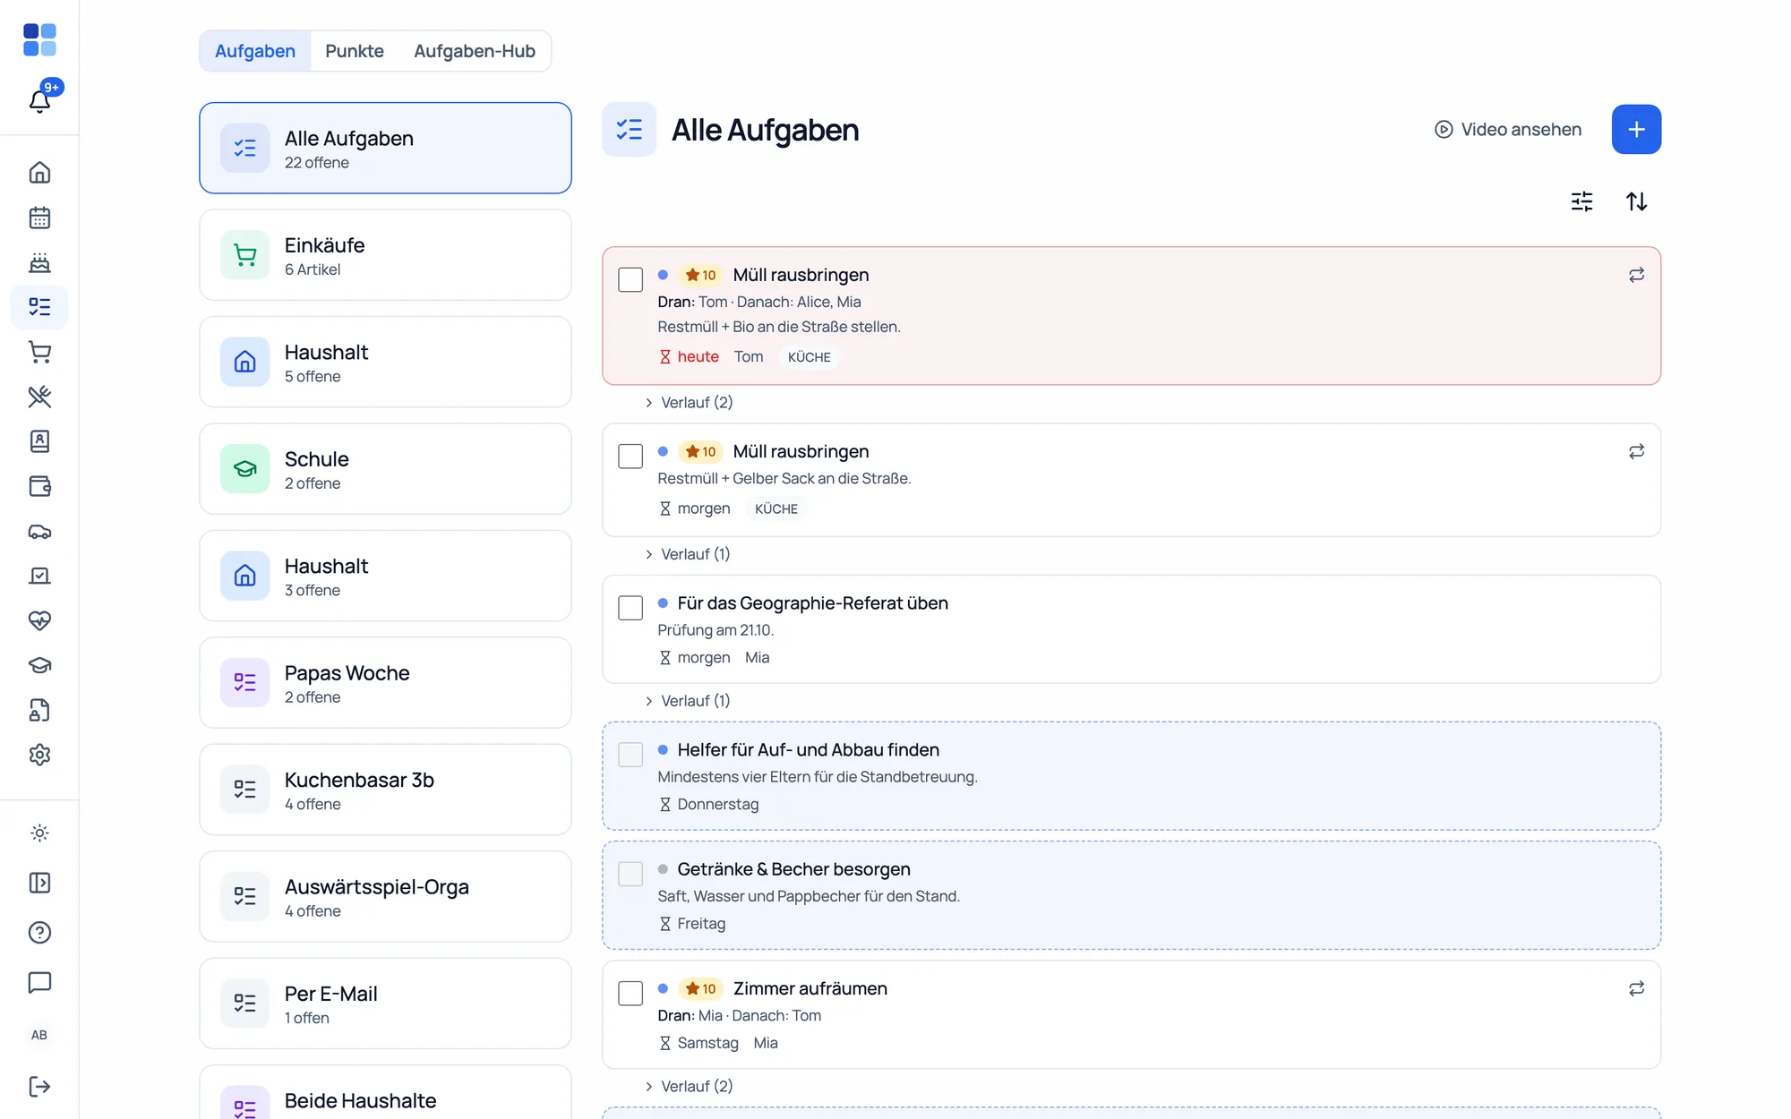Click Video ansehen link
Image resolution: width=1791 pixels, height=1119 pixels.
click(1508, 130)
